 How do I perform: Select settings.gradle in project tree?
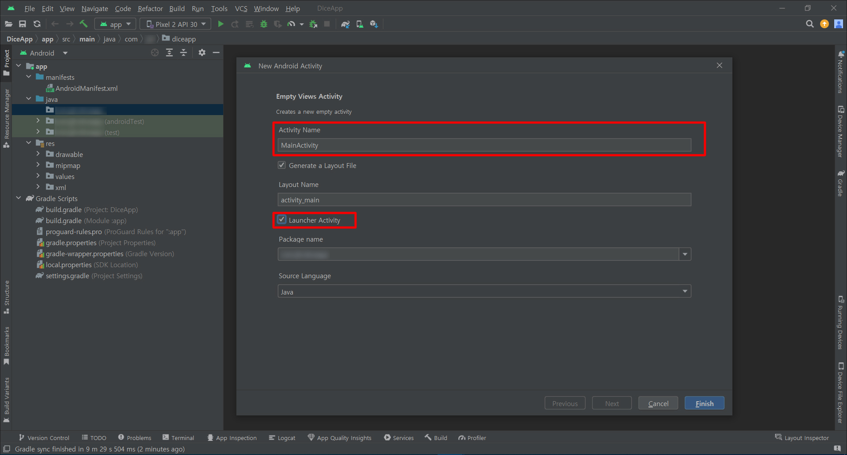(x=89, y=276)
